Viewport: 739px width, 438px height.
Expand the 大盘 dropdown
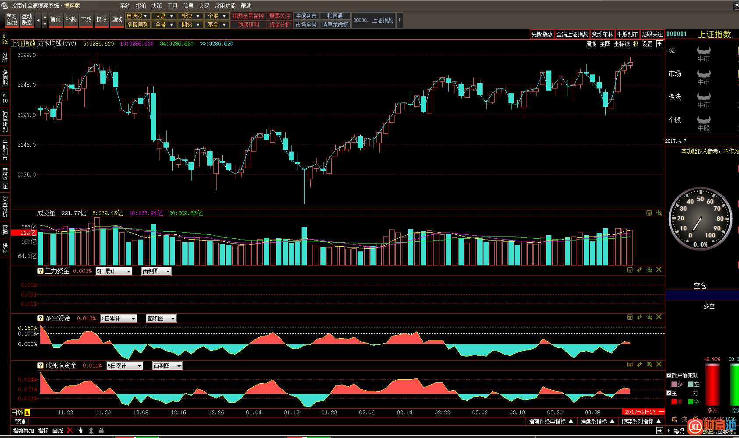pyautogui.click(x=164, y=16)
